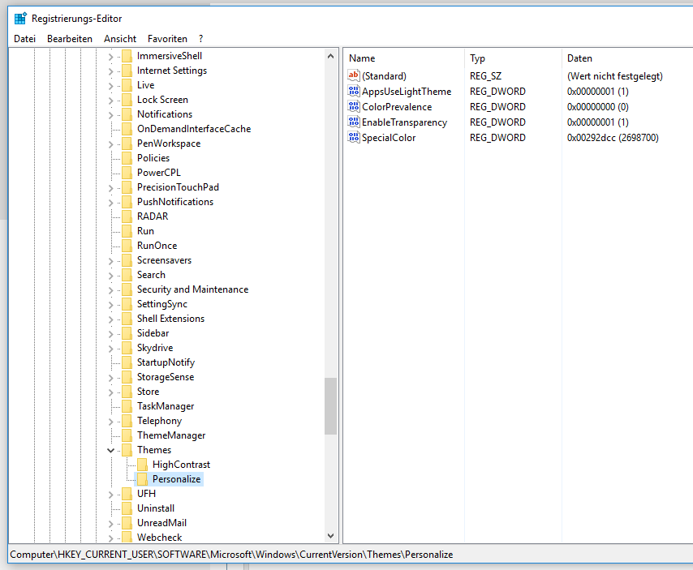Select the UnreadMail key label
The image size is (693, 570).
[x=161, y=523]
